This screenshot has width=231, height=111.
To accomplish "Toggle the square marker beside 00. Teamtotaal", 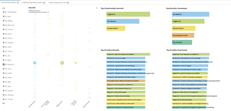I will pyautogui.click(x=4, y=12).
